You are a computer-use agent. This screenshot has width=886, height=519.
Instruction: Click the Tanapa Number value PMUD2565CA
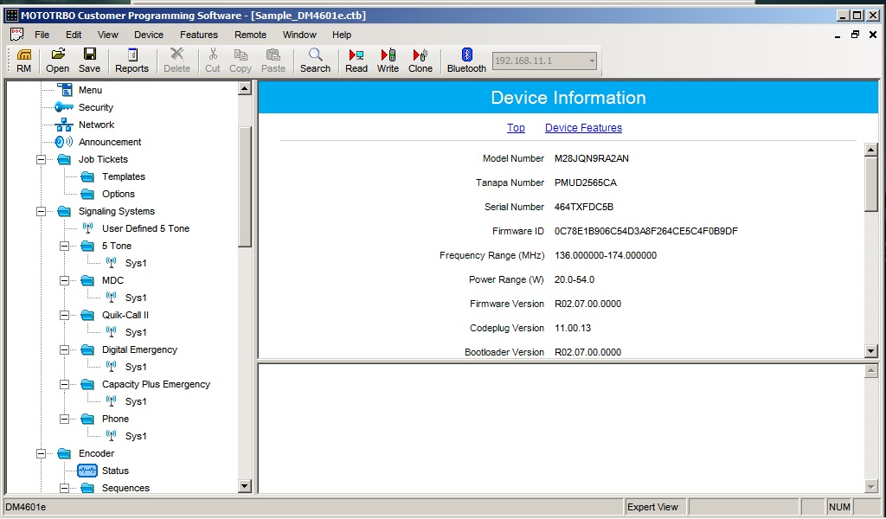point(586,183)
